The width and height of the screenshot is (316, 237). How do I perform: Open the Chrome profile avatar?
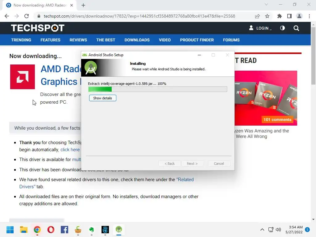coord(299,16)
